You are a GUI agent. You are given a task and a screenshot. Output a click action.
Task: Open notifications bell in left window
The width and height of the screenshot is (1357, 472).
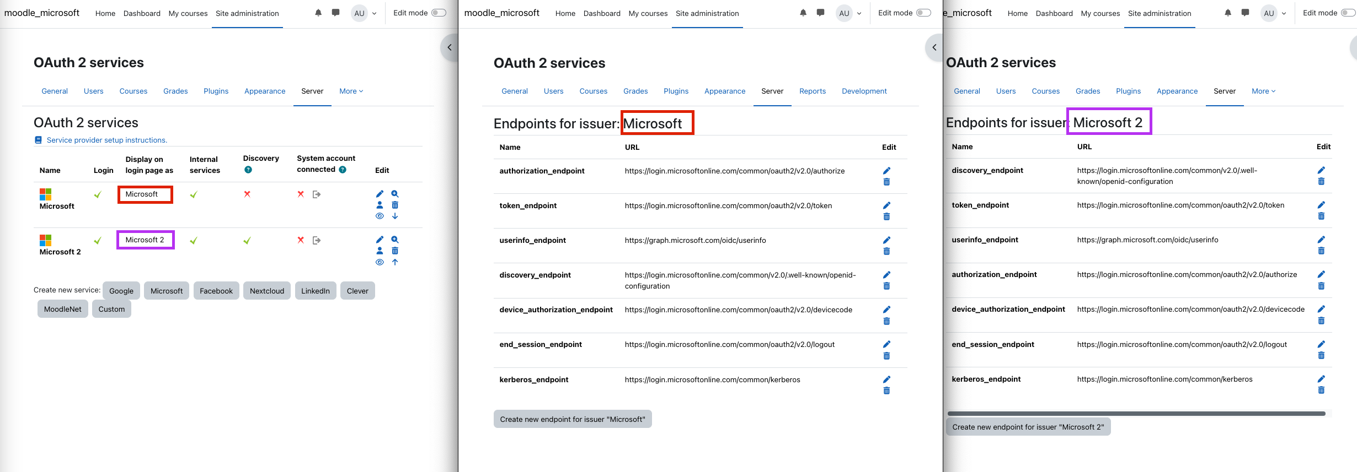point(318,13)
